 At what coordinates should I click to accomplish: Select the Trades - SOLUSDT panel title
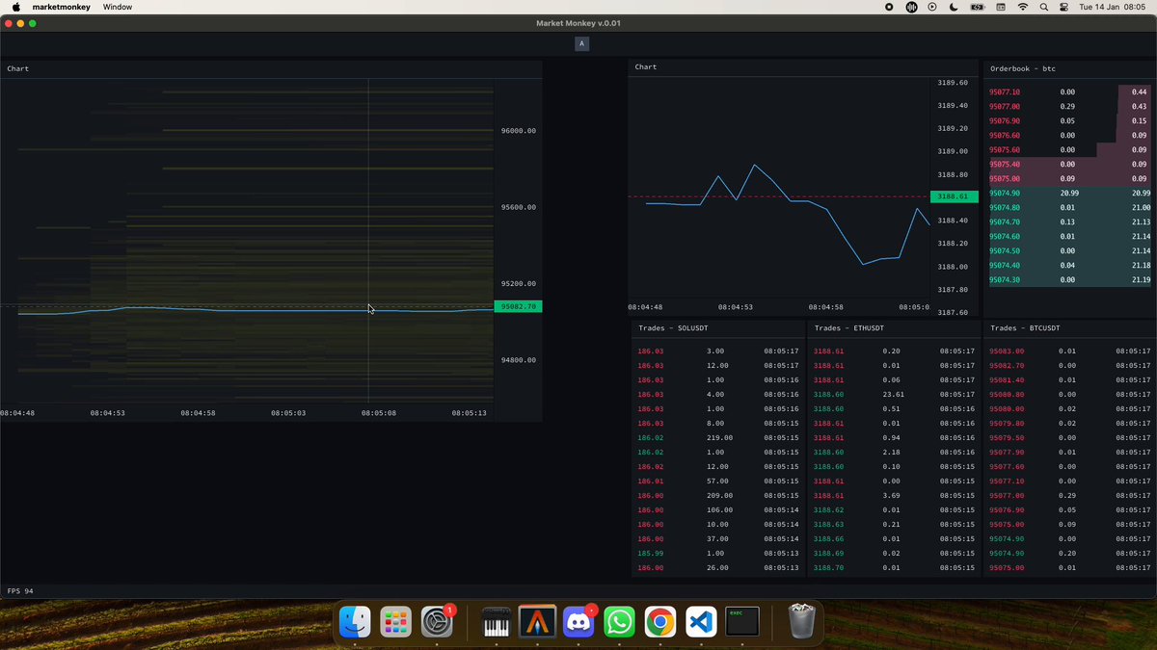(673, 328)
